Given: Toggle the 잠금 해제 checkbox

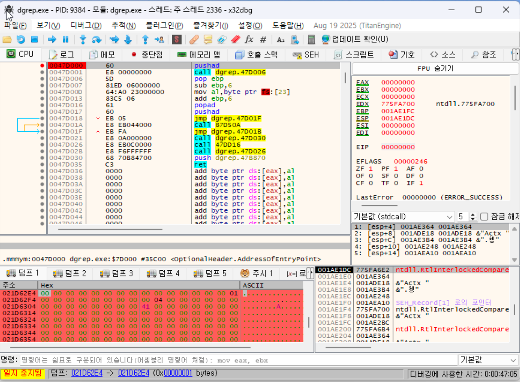Looking at the screenshot, I should click(484, 217).
